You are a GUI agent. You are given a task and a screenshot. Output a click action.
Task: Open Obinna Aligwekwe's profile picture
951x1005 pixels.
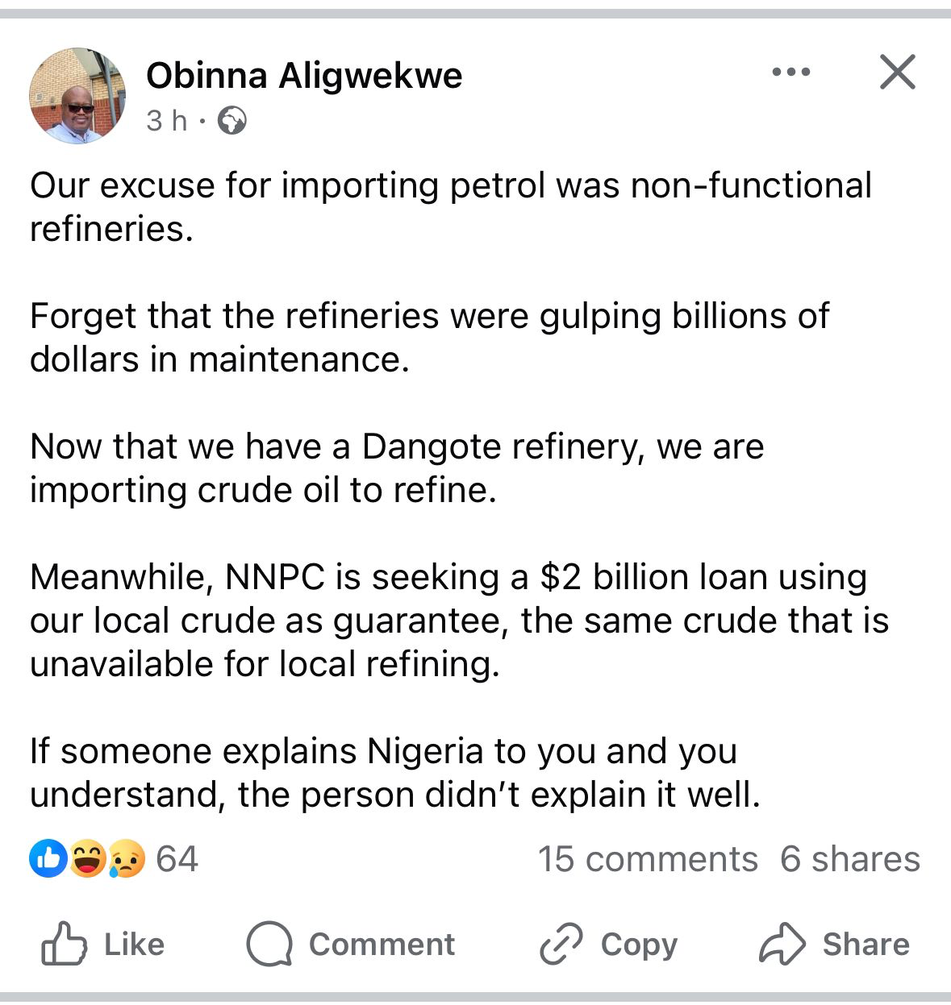tap(77, 96)
